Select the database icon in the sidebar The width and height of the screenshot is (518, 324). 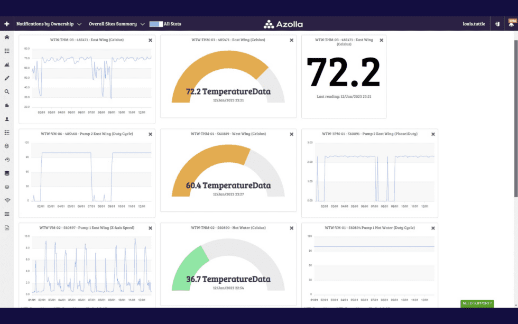pos(6,173)
